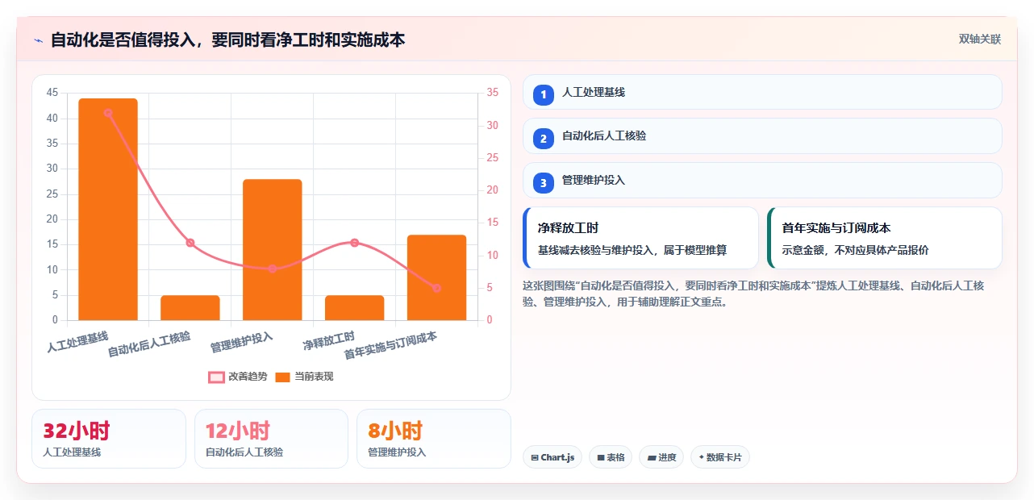Click the lightning icon beside the title

[38, 40]
